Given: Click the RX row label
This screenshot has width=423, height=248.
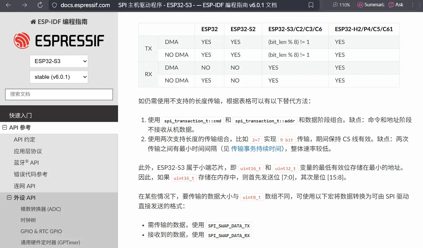Looking at the screenshot, I should click(x=148, y=74).
